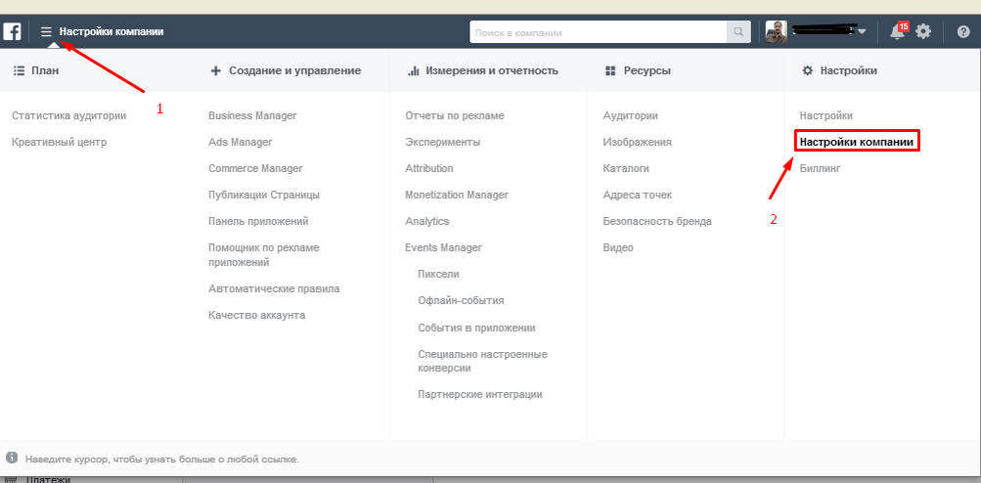The image size is (981, 483).
Task: Select 'Автоматические правила'
Action: coord(274,289)
